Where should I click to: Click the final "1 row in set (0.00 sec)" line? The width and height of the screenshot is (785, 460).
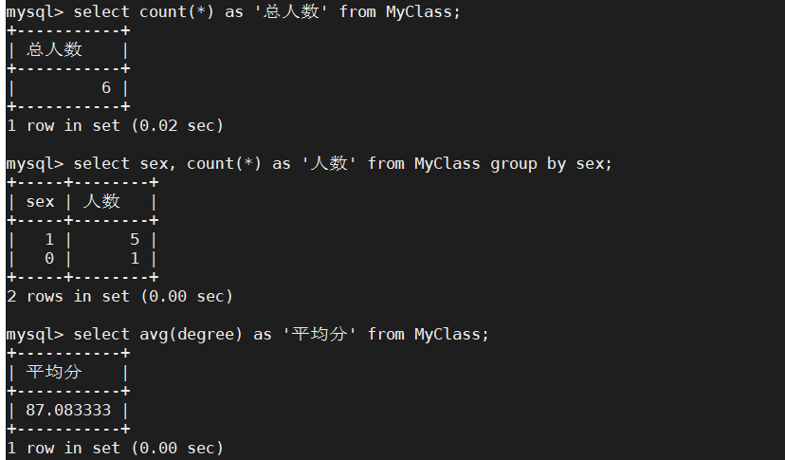[115, 448]
